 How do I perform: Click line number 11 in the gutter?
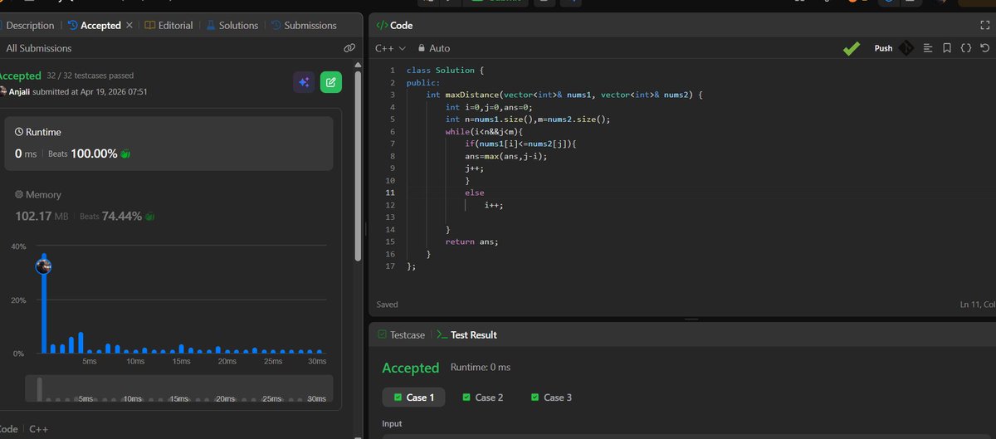coord(390,193)
